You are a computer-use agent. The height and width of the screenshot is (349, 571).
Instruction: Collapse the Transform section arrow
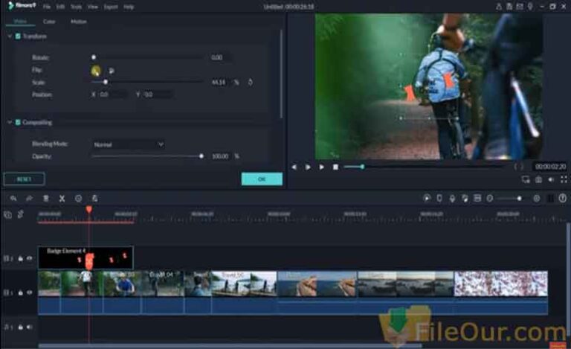pos(9,36)
